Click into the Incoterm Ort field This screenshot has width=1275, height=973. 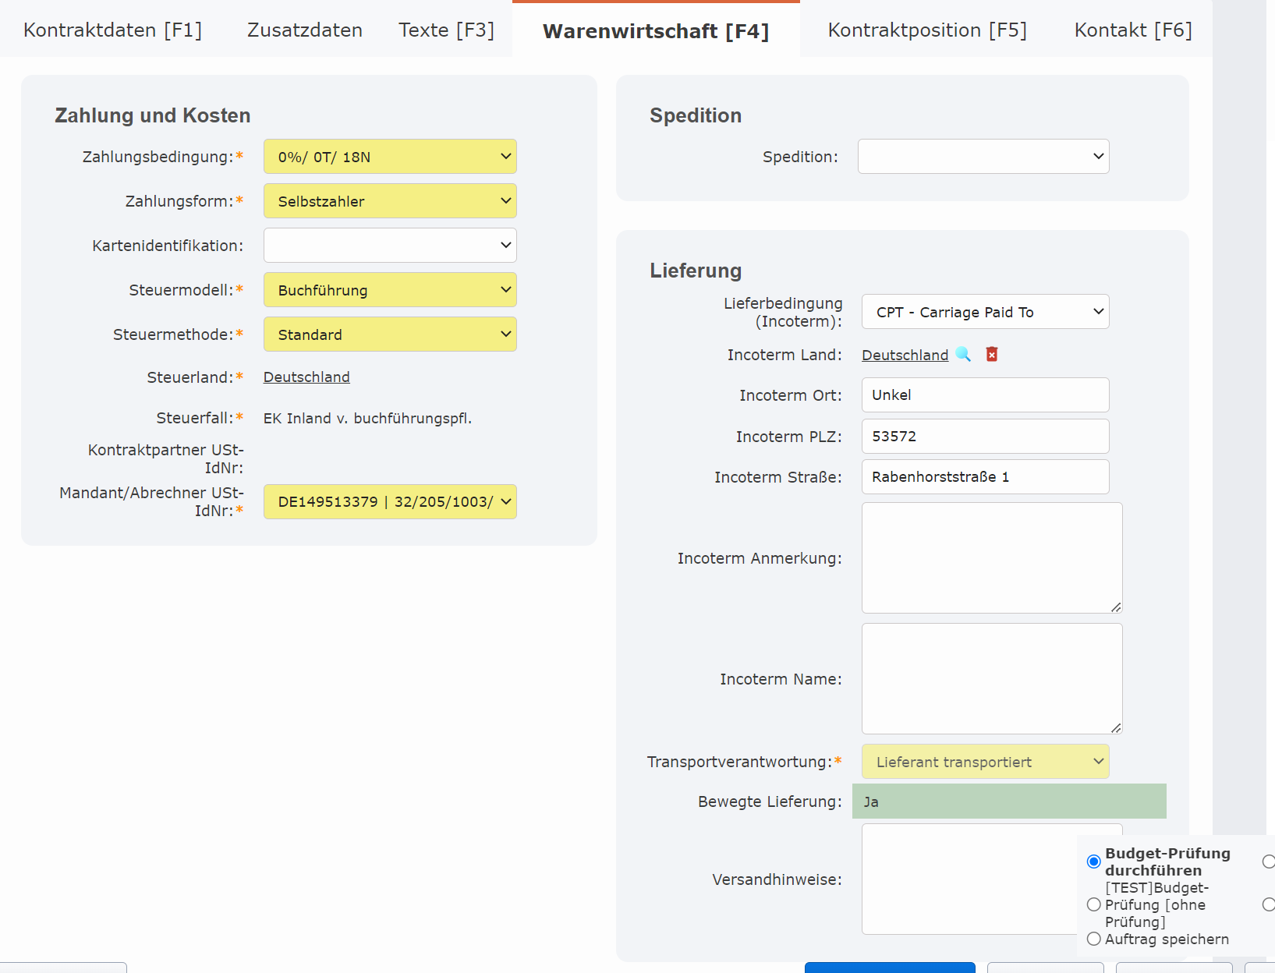point(985,395)
